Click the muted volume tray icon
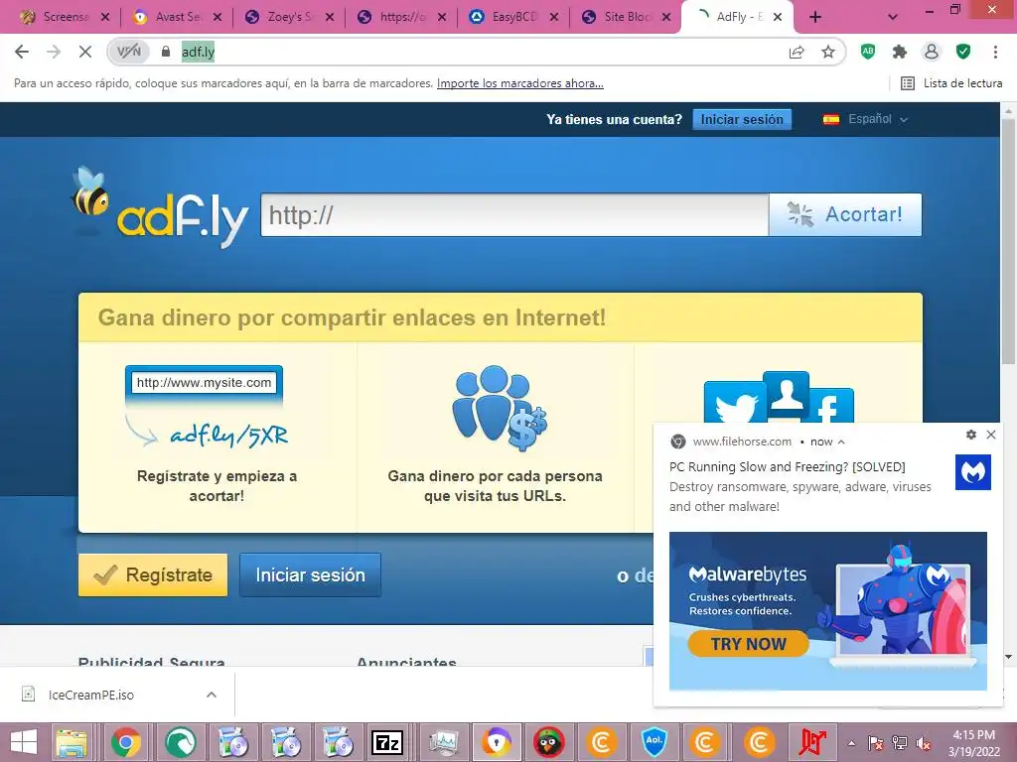This screenshot has width=1017, height=762. coord(923,743)
